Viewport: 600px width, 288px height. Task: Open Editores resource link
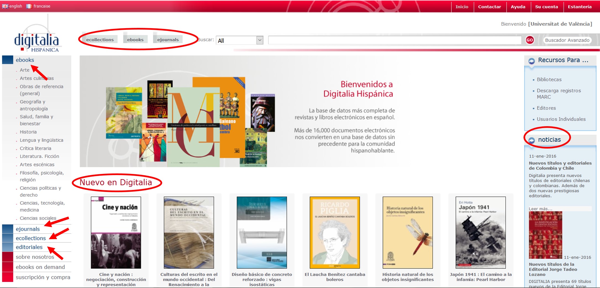[x=546, y=108]
